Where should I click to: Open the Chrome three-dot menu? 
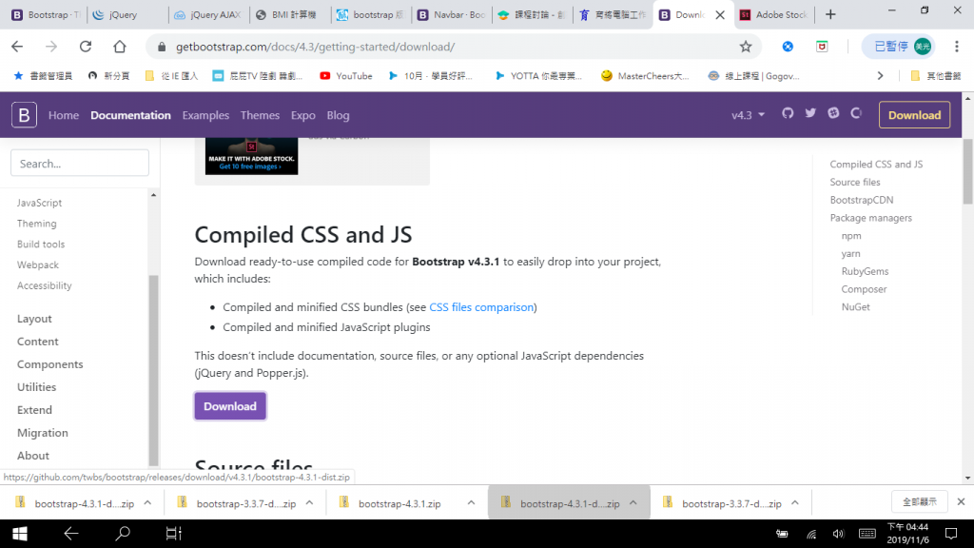pyautogui.click(x=957, y=47)
